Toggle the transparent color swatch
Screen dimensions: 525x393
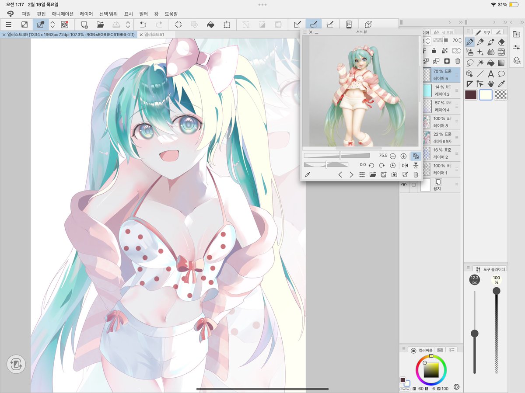pos(500,95)
